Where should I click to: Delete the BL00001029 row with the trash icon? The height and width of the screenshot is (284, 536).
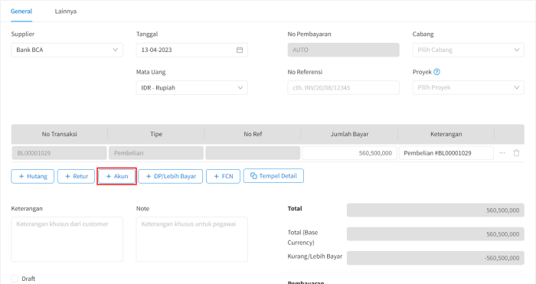coord(517,153)
